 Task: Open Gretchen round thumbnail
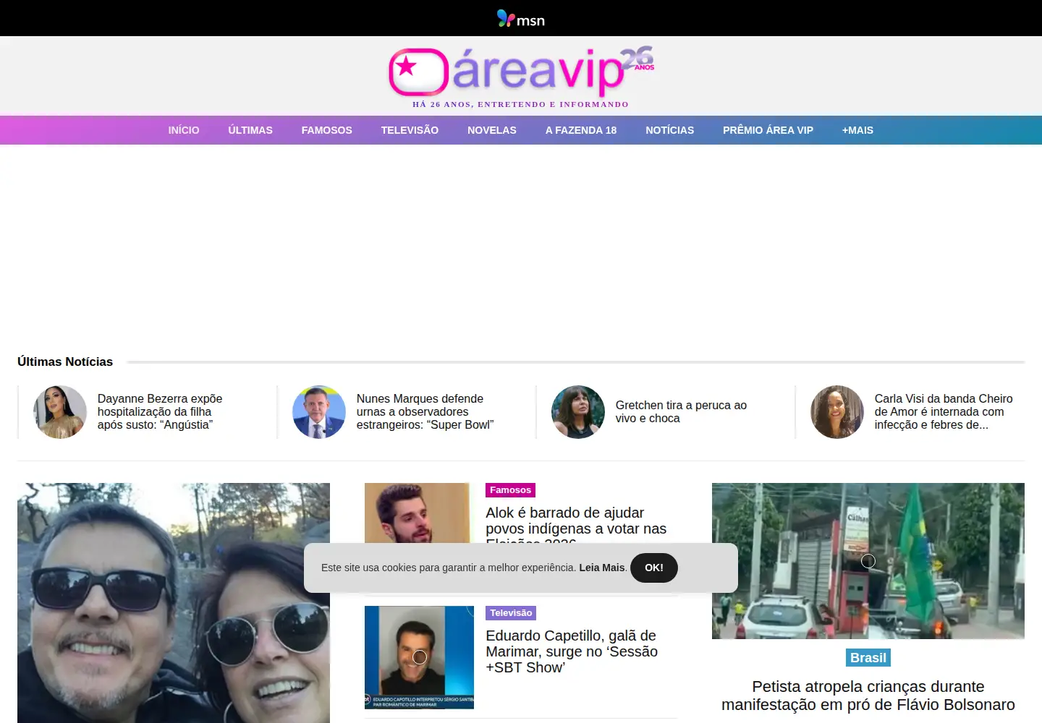pos(578,412)
